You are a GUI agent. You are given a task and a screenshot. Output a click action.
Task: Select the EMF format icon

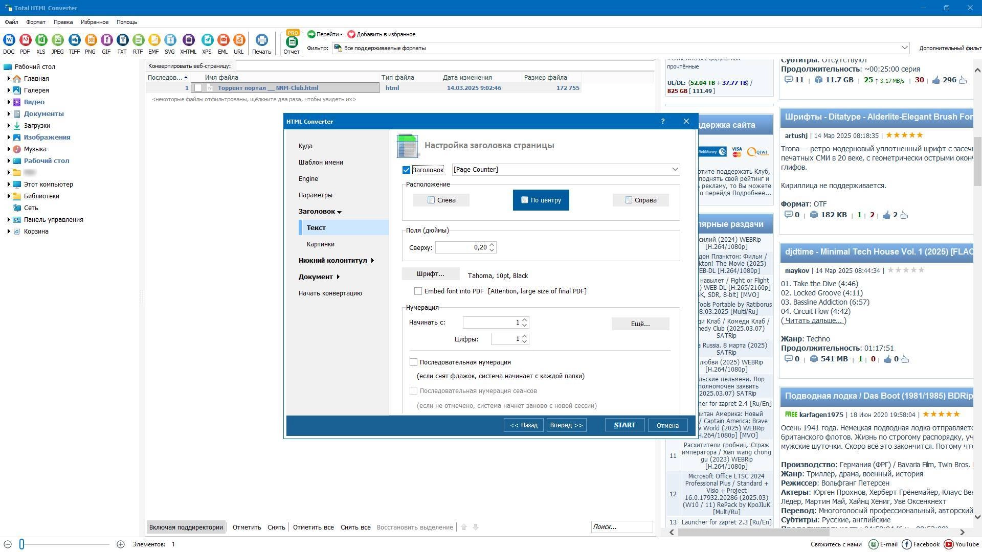153,43
